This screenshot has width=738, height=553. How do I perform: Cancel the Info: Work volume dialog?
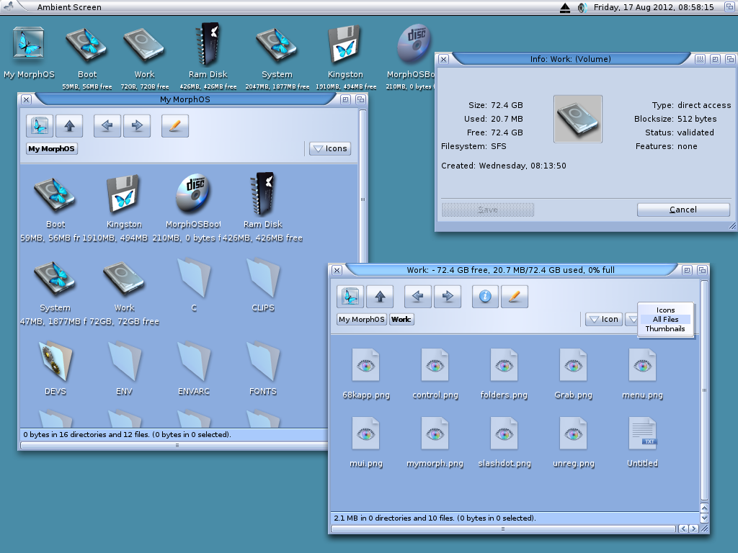tap(683, 210)
